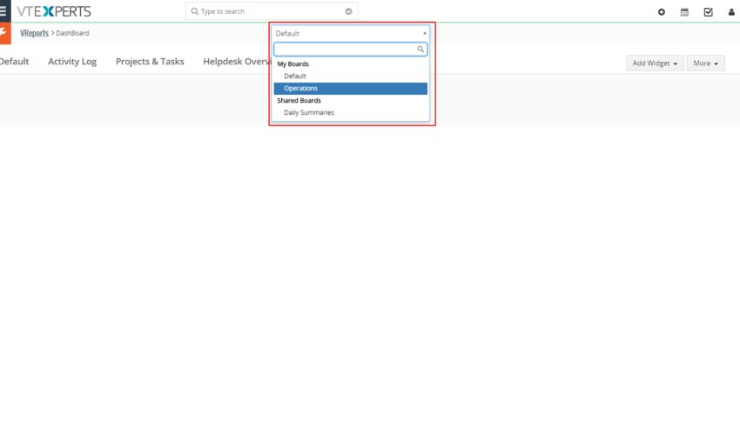
Task: Open the tasks checkbox icon
Action: (708, 12)
